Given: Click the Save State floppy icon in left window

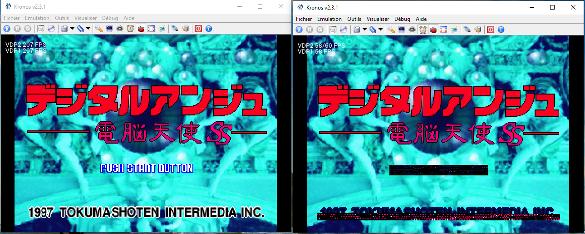Looking at the screenshot, I should click(x=64, y=29).
